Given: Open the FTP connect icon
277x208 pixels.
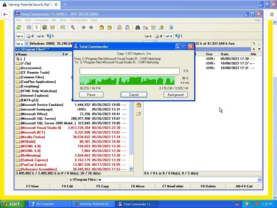Looking at the screenshot, I should [119, 27].
